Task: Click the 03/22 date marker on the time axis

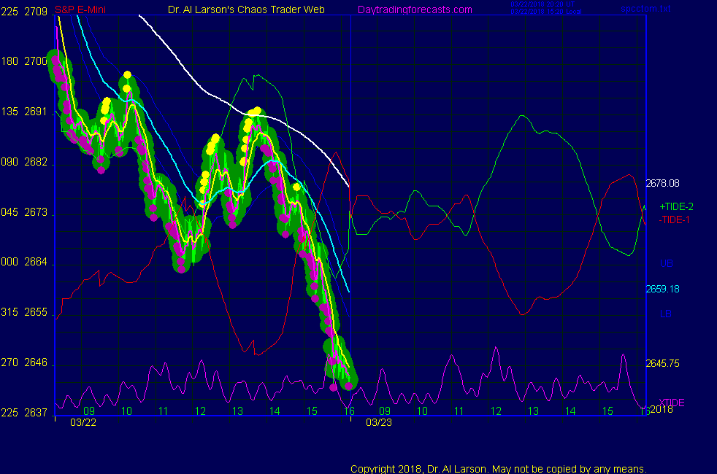Action: (x=81, y=421)
